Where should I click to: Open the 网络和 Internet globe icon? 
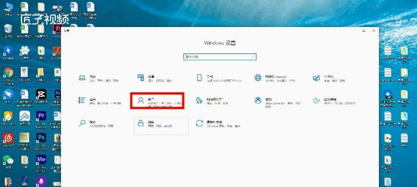258,78
